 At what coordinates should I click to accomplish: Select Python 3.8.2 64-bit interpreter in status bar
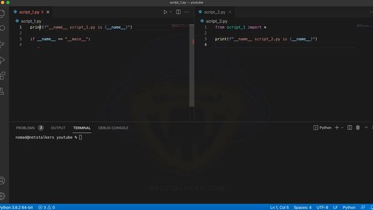pyautogui.click(x=16, y=208)
